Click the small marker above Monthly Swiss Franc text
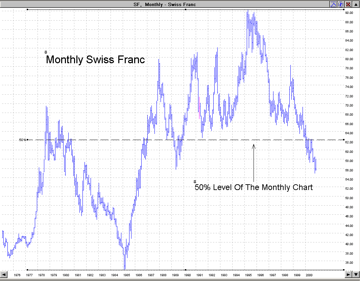The height and width of the screenshot is (281, 360). 46,52
